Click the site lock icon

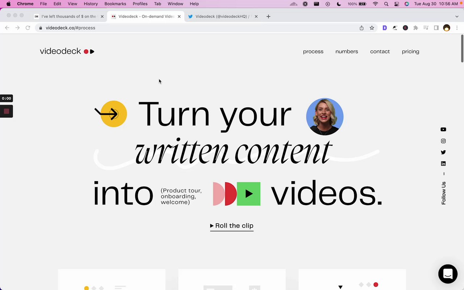pos(41,28)
